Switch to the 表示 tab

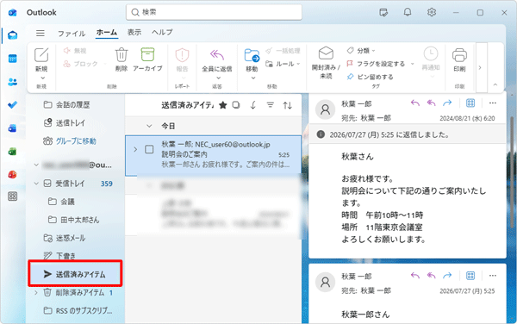coord(134,32)
